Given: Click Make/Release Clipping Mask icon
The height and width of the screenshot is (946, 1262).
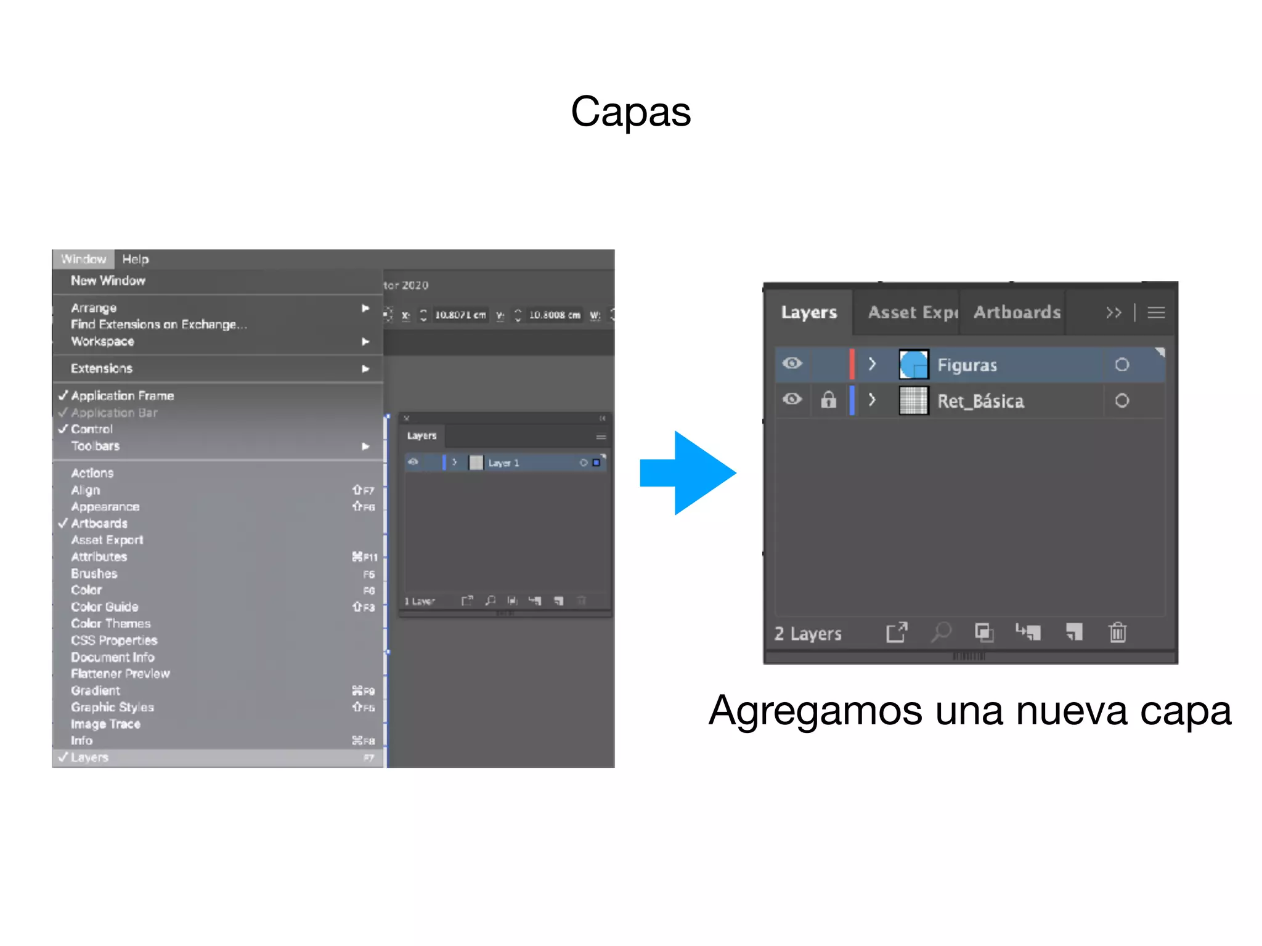Looking at the screenshot, I should tap(984, 633).
